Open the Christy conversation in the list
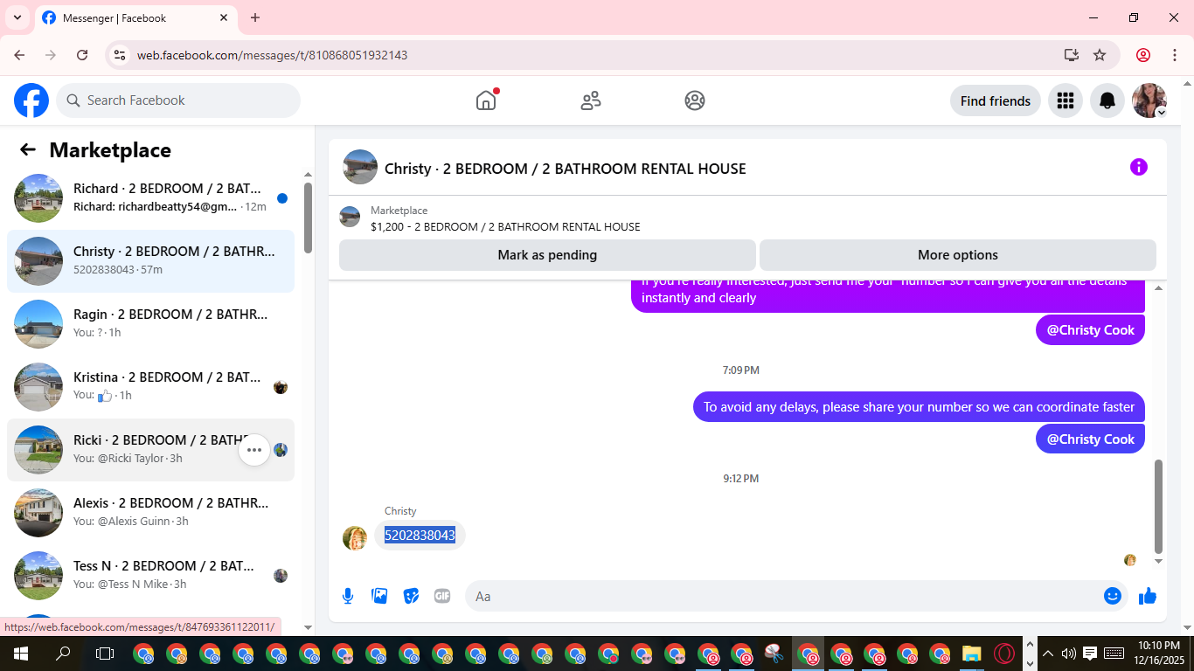1194x671 pixels. [150, 260]
